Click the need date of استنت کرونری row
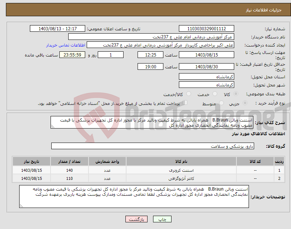The image size is (291, 229). [x=32, y=170]
